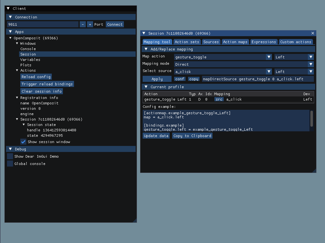Screen dimensions: 325x243
Task: Decrement the port with the minus button
Action: [83, 24]
